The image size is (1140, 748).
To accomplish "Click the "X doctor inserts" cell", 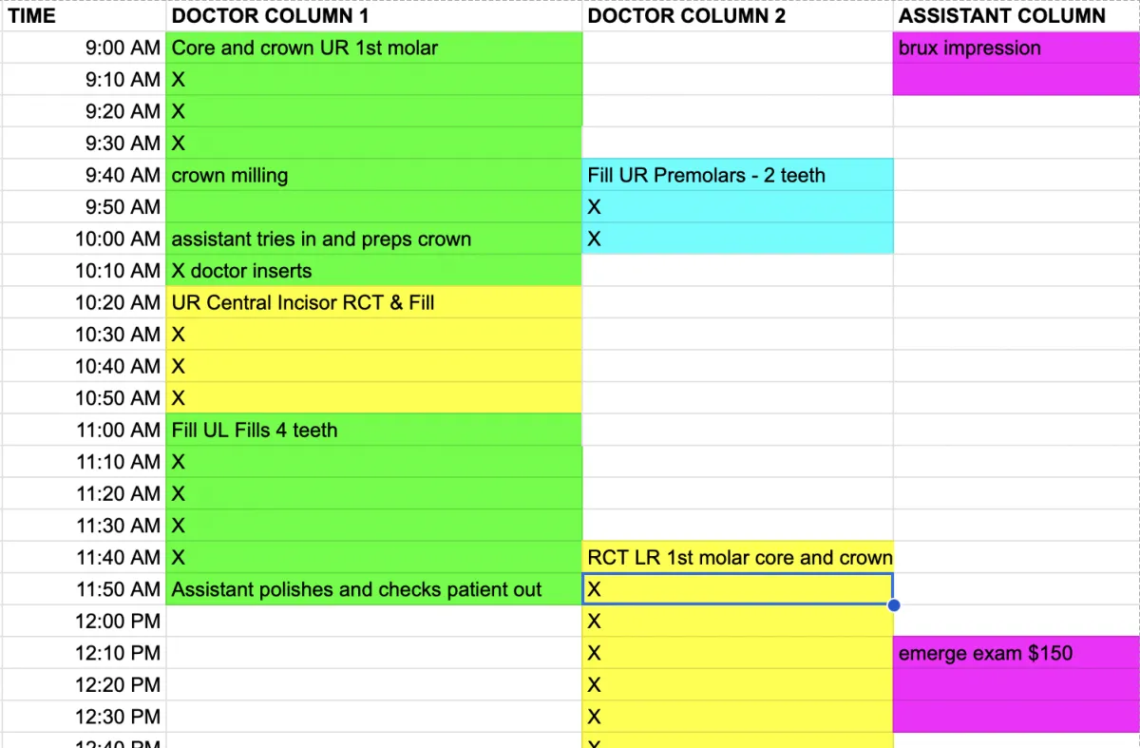I will pos(373,271).
